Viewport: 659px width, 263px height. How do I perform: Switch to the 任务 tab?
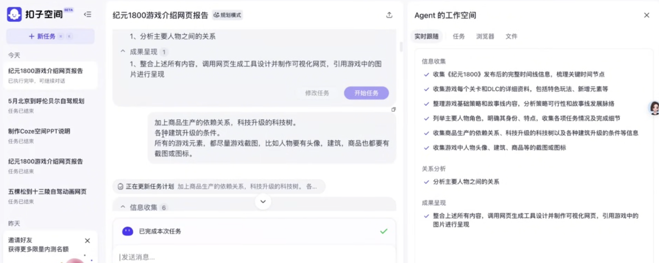coord(459,36)
